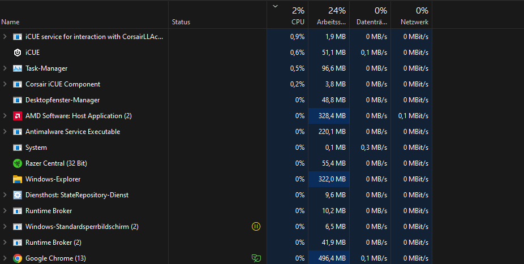524x264 pixels.
Task: Select the System process name
Action: click(36, 148)
